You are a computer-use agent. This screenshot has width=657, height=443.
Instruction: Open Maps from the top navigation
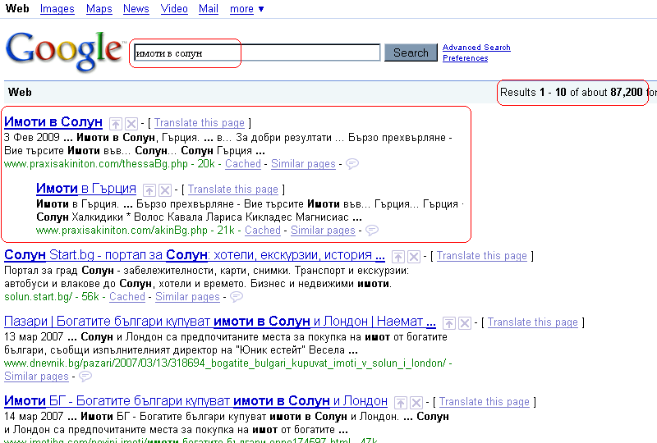pyautogui.click(x=99, y=9)
